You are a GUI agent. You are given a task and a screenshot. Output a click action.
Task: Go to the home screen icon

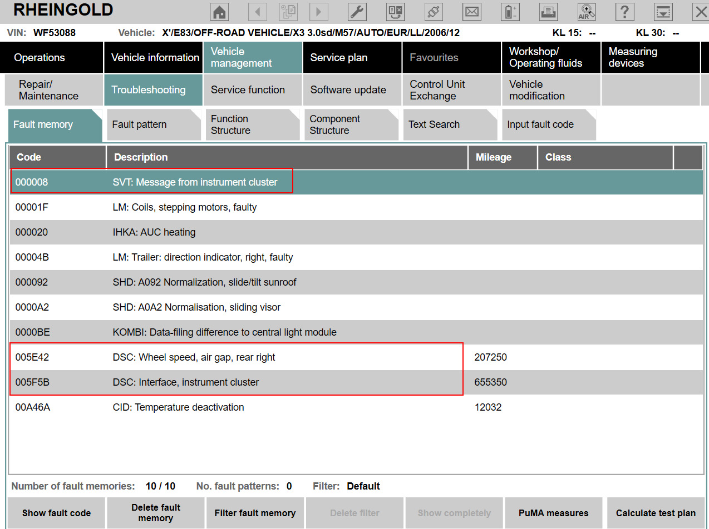(220, 12)
